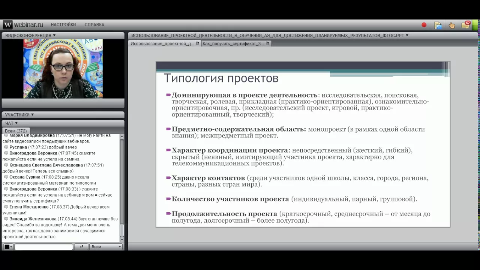Click speech bubble icon beside Оксана Сурина
This screenshot has width=480, height=270.
coord(6,177)
